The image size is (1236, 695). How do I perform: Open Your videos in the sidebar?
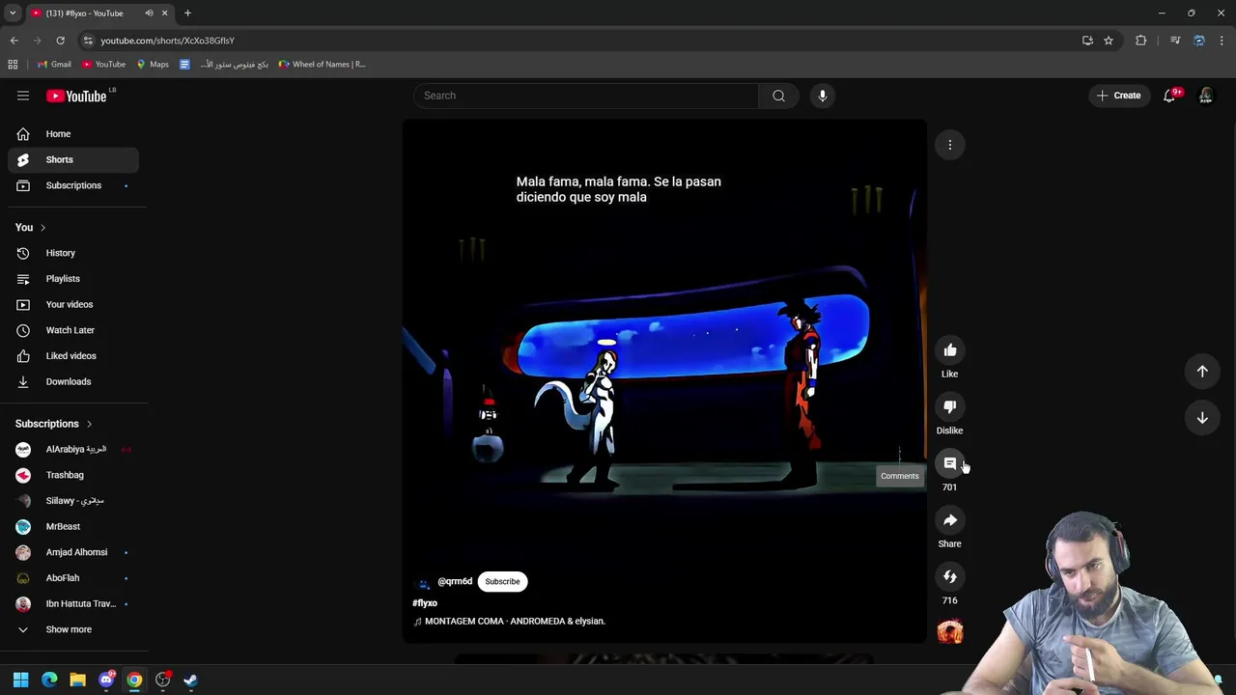[x=73, y=304]
